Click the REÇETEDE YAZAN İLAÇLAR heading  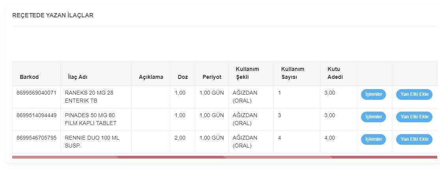[52, 15]
